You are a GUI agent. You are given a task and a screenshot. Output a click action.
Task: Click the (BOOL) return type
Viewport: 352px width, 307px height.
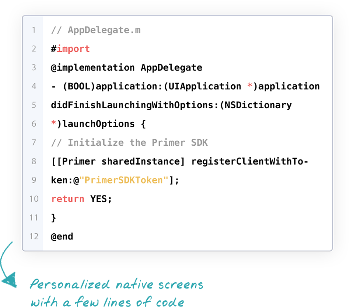pyautogui.click(x=79, y=86)
